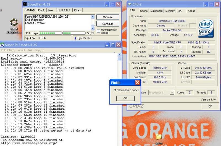Click Bus Speed value 490.0 MHz

160,77
